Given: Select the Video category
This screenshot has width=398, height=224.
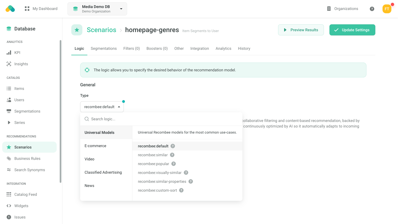Looking at the screenshot, I should click(106, 159).
